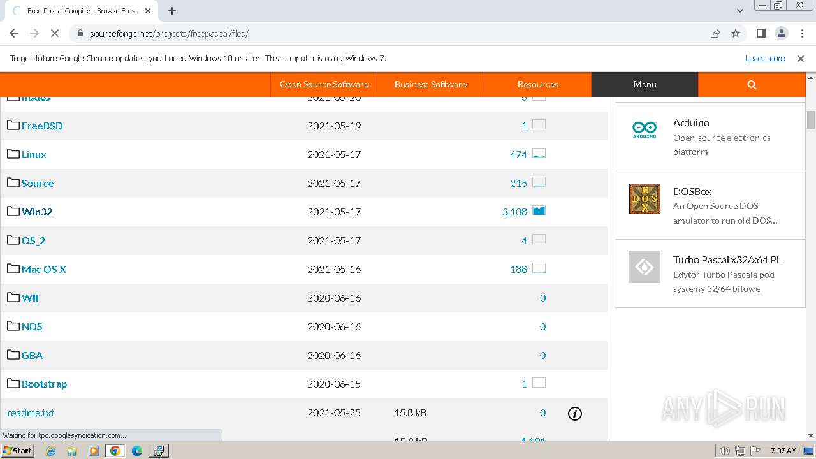Open the Business Software menu

coord(430,84)
